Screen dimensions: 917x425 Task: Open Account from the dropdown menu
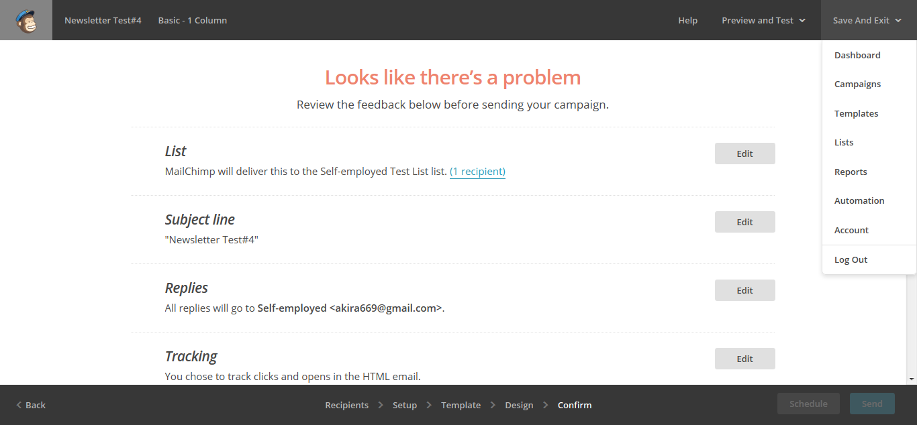851,231
